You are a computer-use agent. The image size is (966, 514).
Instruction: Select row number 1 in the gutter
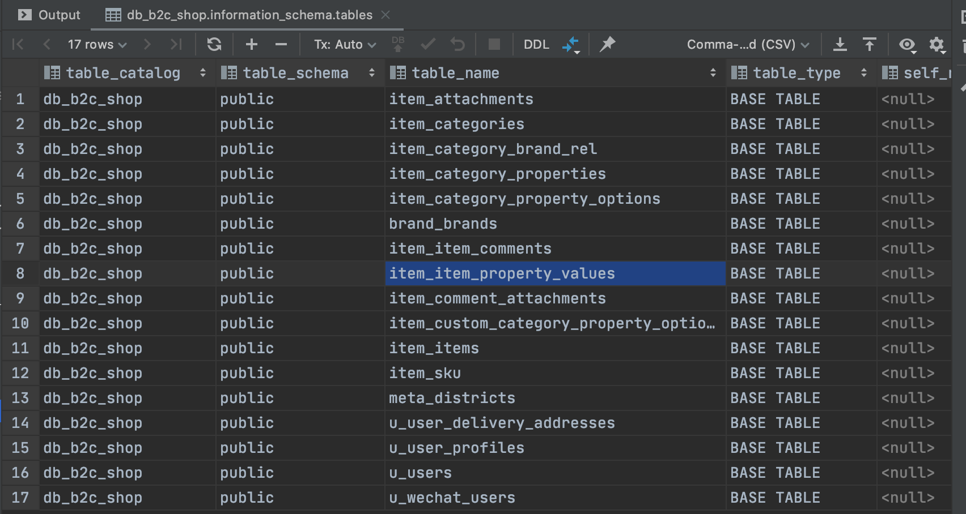click(x=20, y=99)
